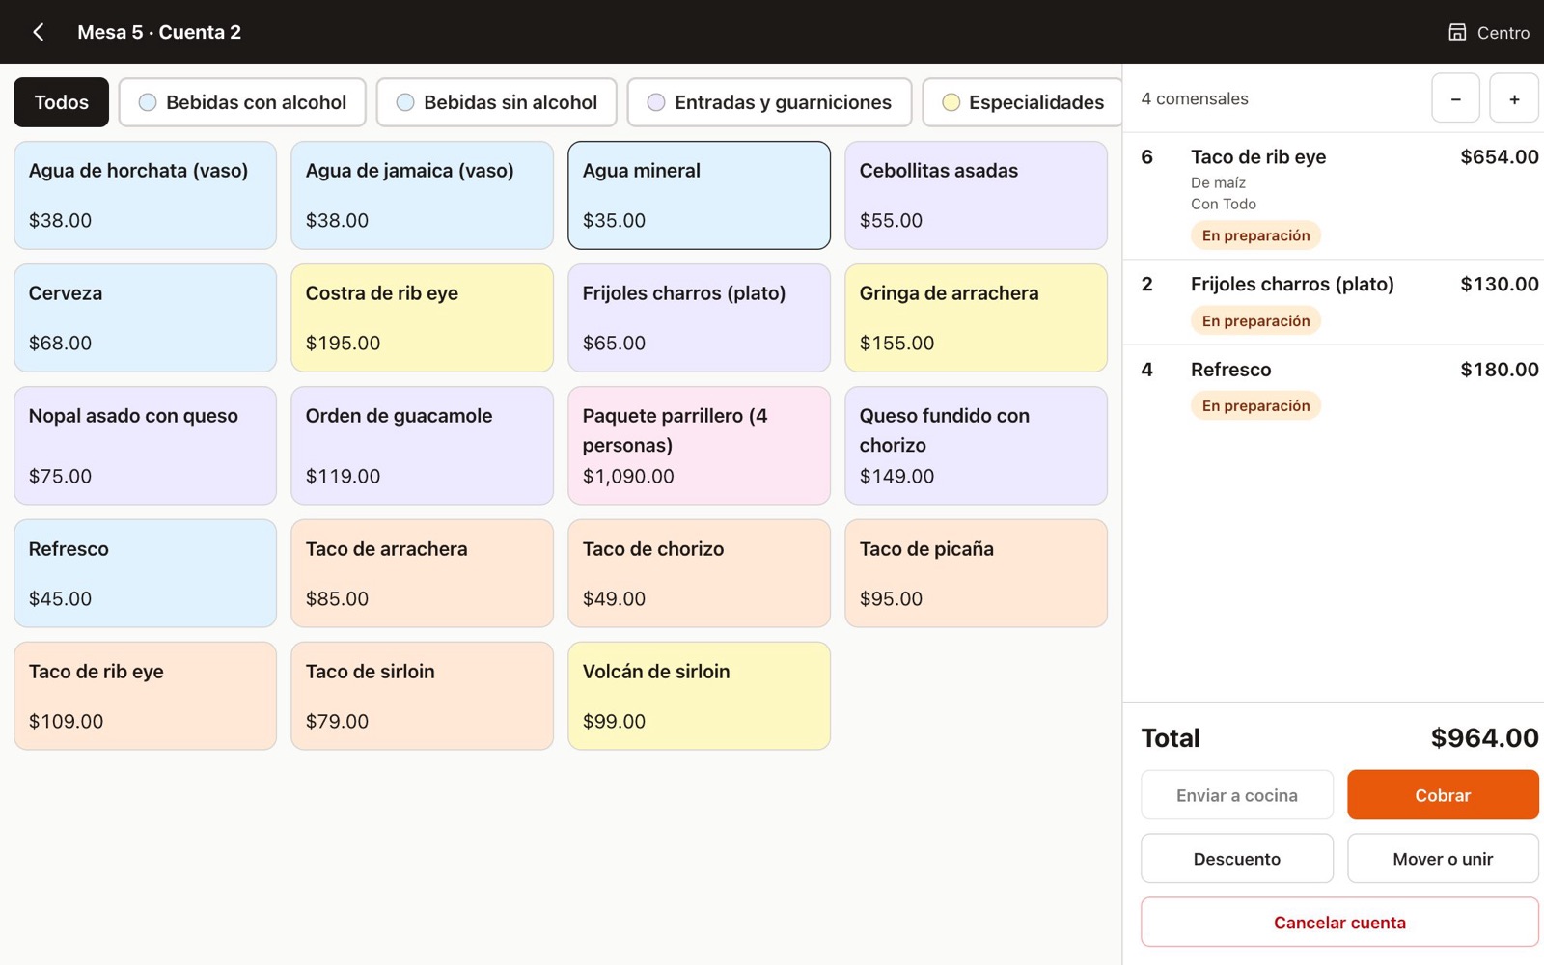Apply a Descuento to the bill
The width and height of the screenshot is (1544, 965).
pos(1237,859)
